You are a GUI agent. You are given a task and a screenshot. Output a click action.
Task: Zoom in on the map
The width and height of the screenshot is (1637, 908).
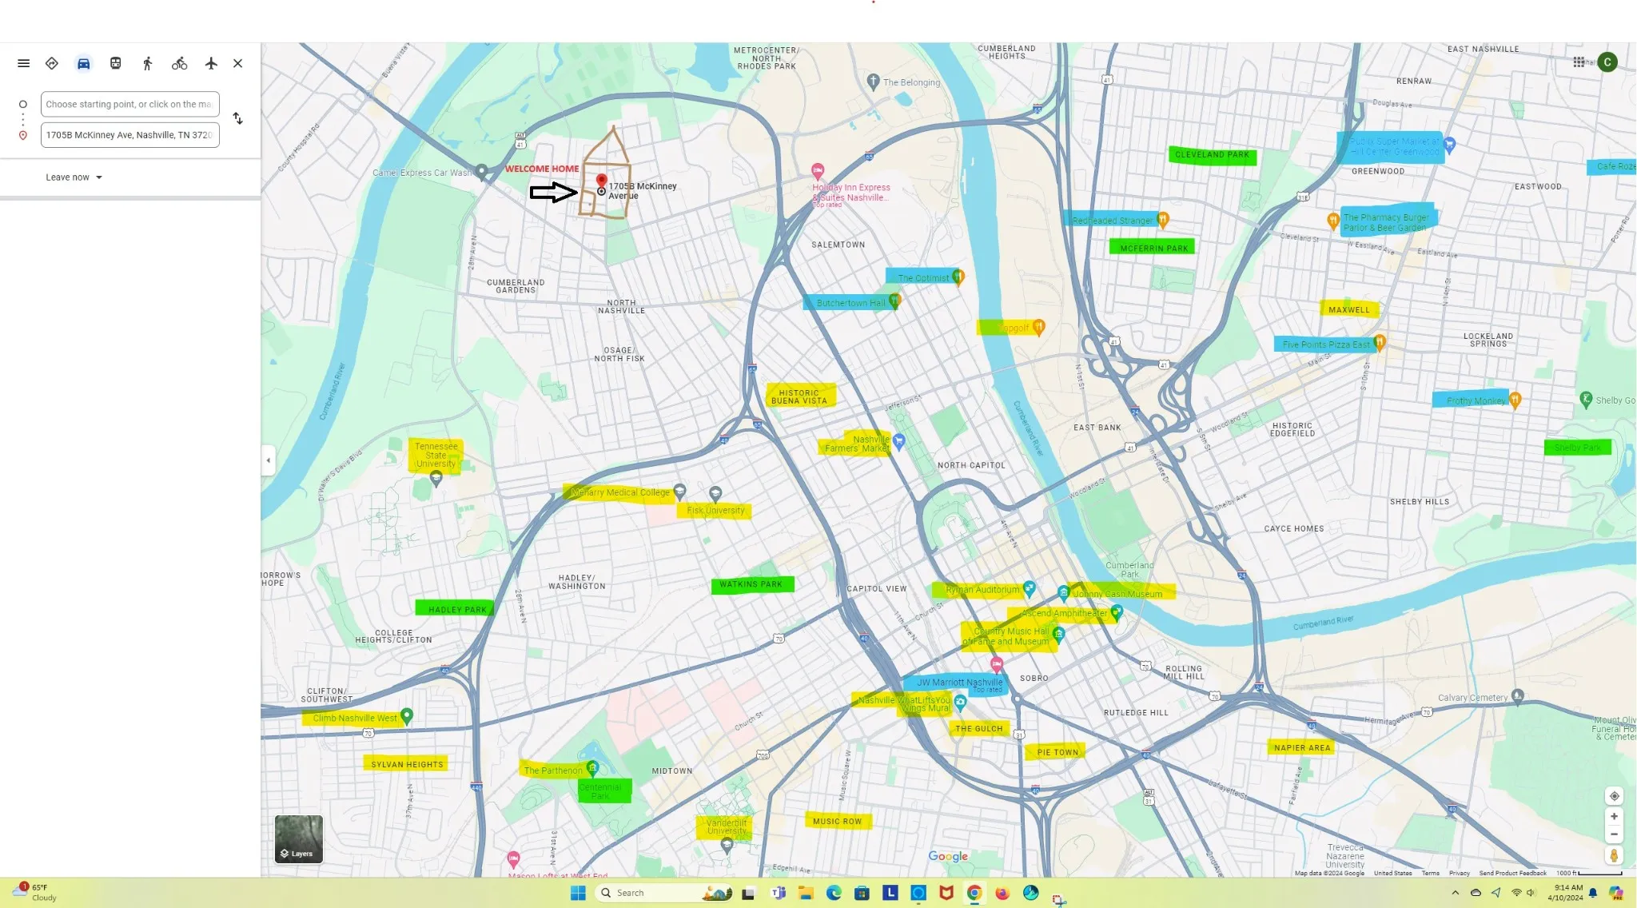pos(1614,816)
